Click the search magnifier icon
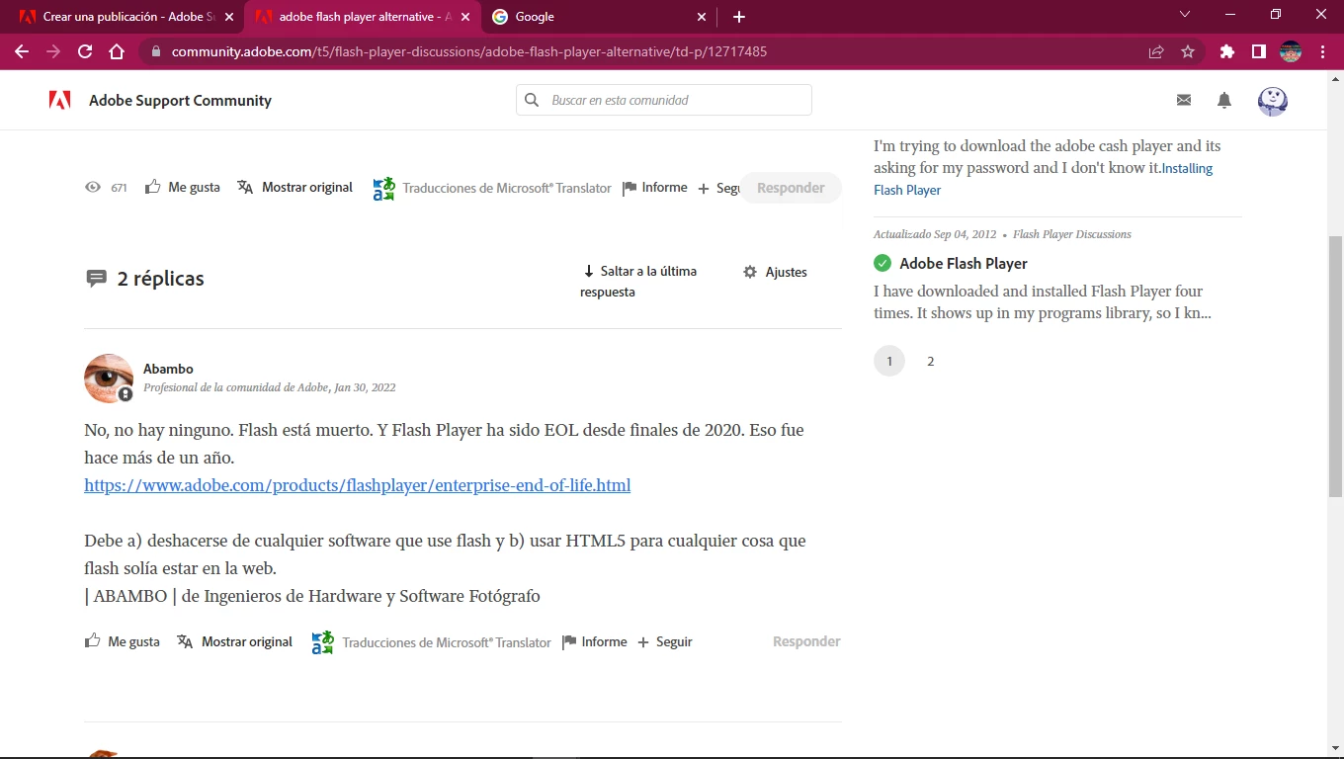1344x759 pixels. tap(532, 100)
